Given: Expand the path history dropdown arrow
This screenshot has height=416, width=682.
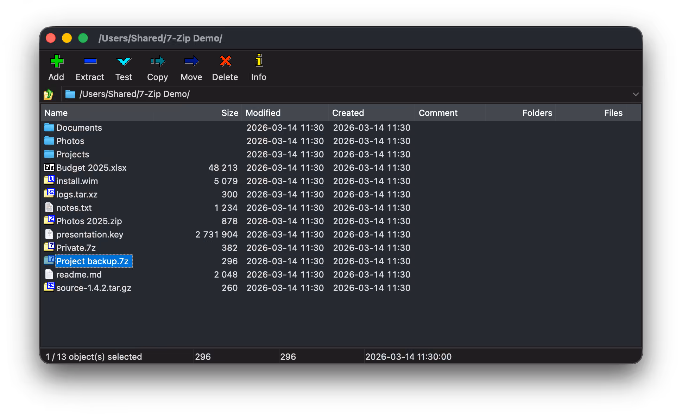Looking at the screenshot, I should [636, 94].
